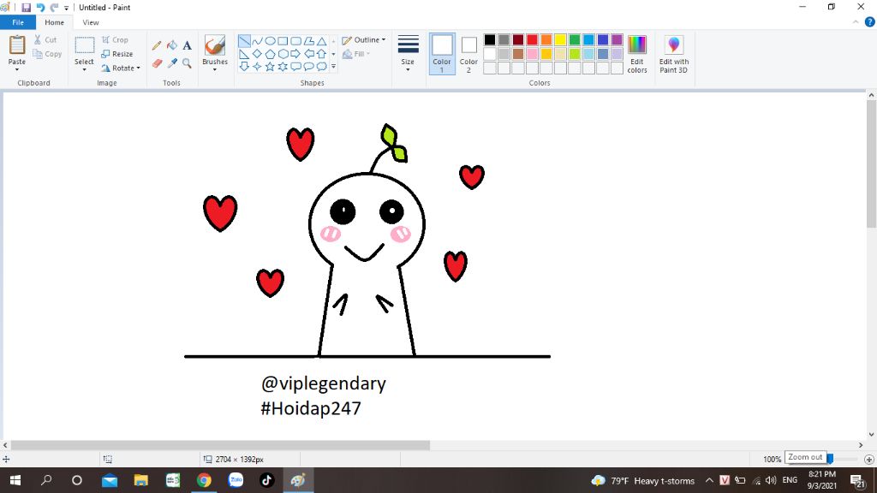Switch to the Home tab
Viewport: 877px width, 493px height.
[x=54, y=22]
